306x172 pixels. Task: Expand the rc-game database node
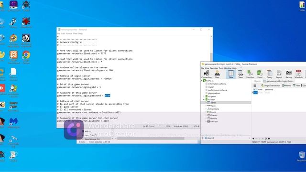[x=204, y=97]
